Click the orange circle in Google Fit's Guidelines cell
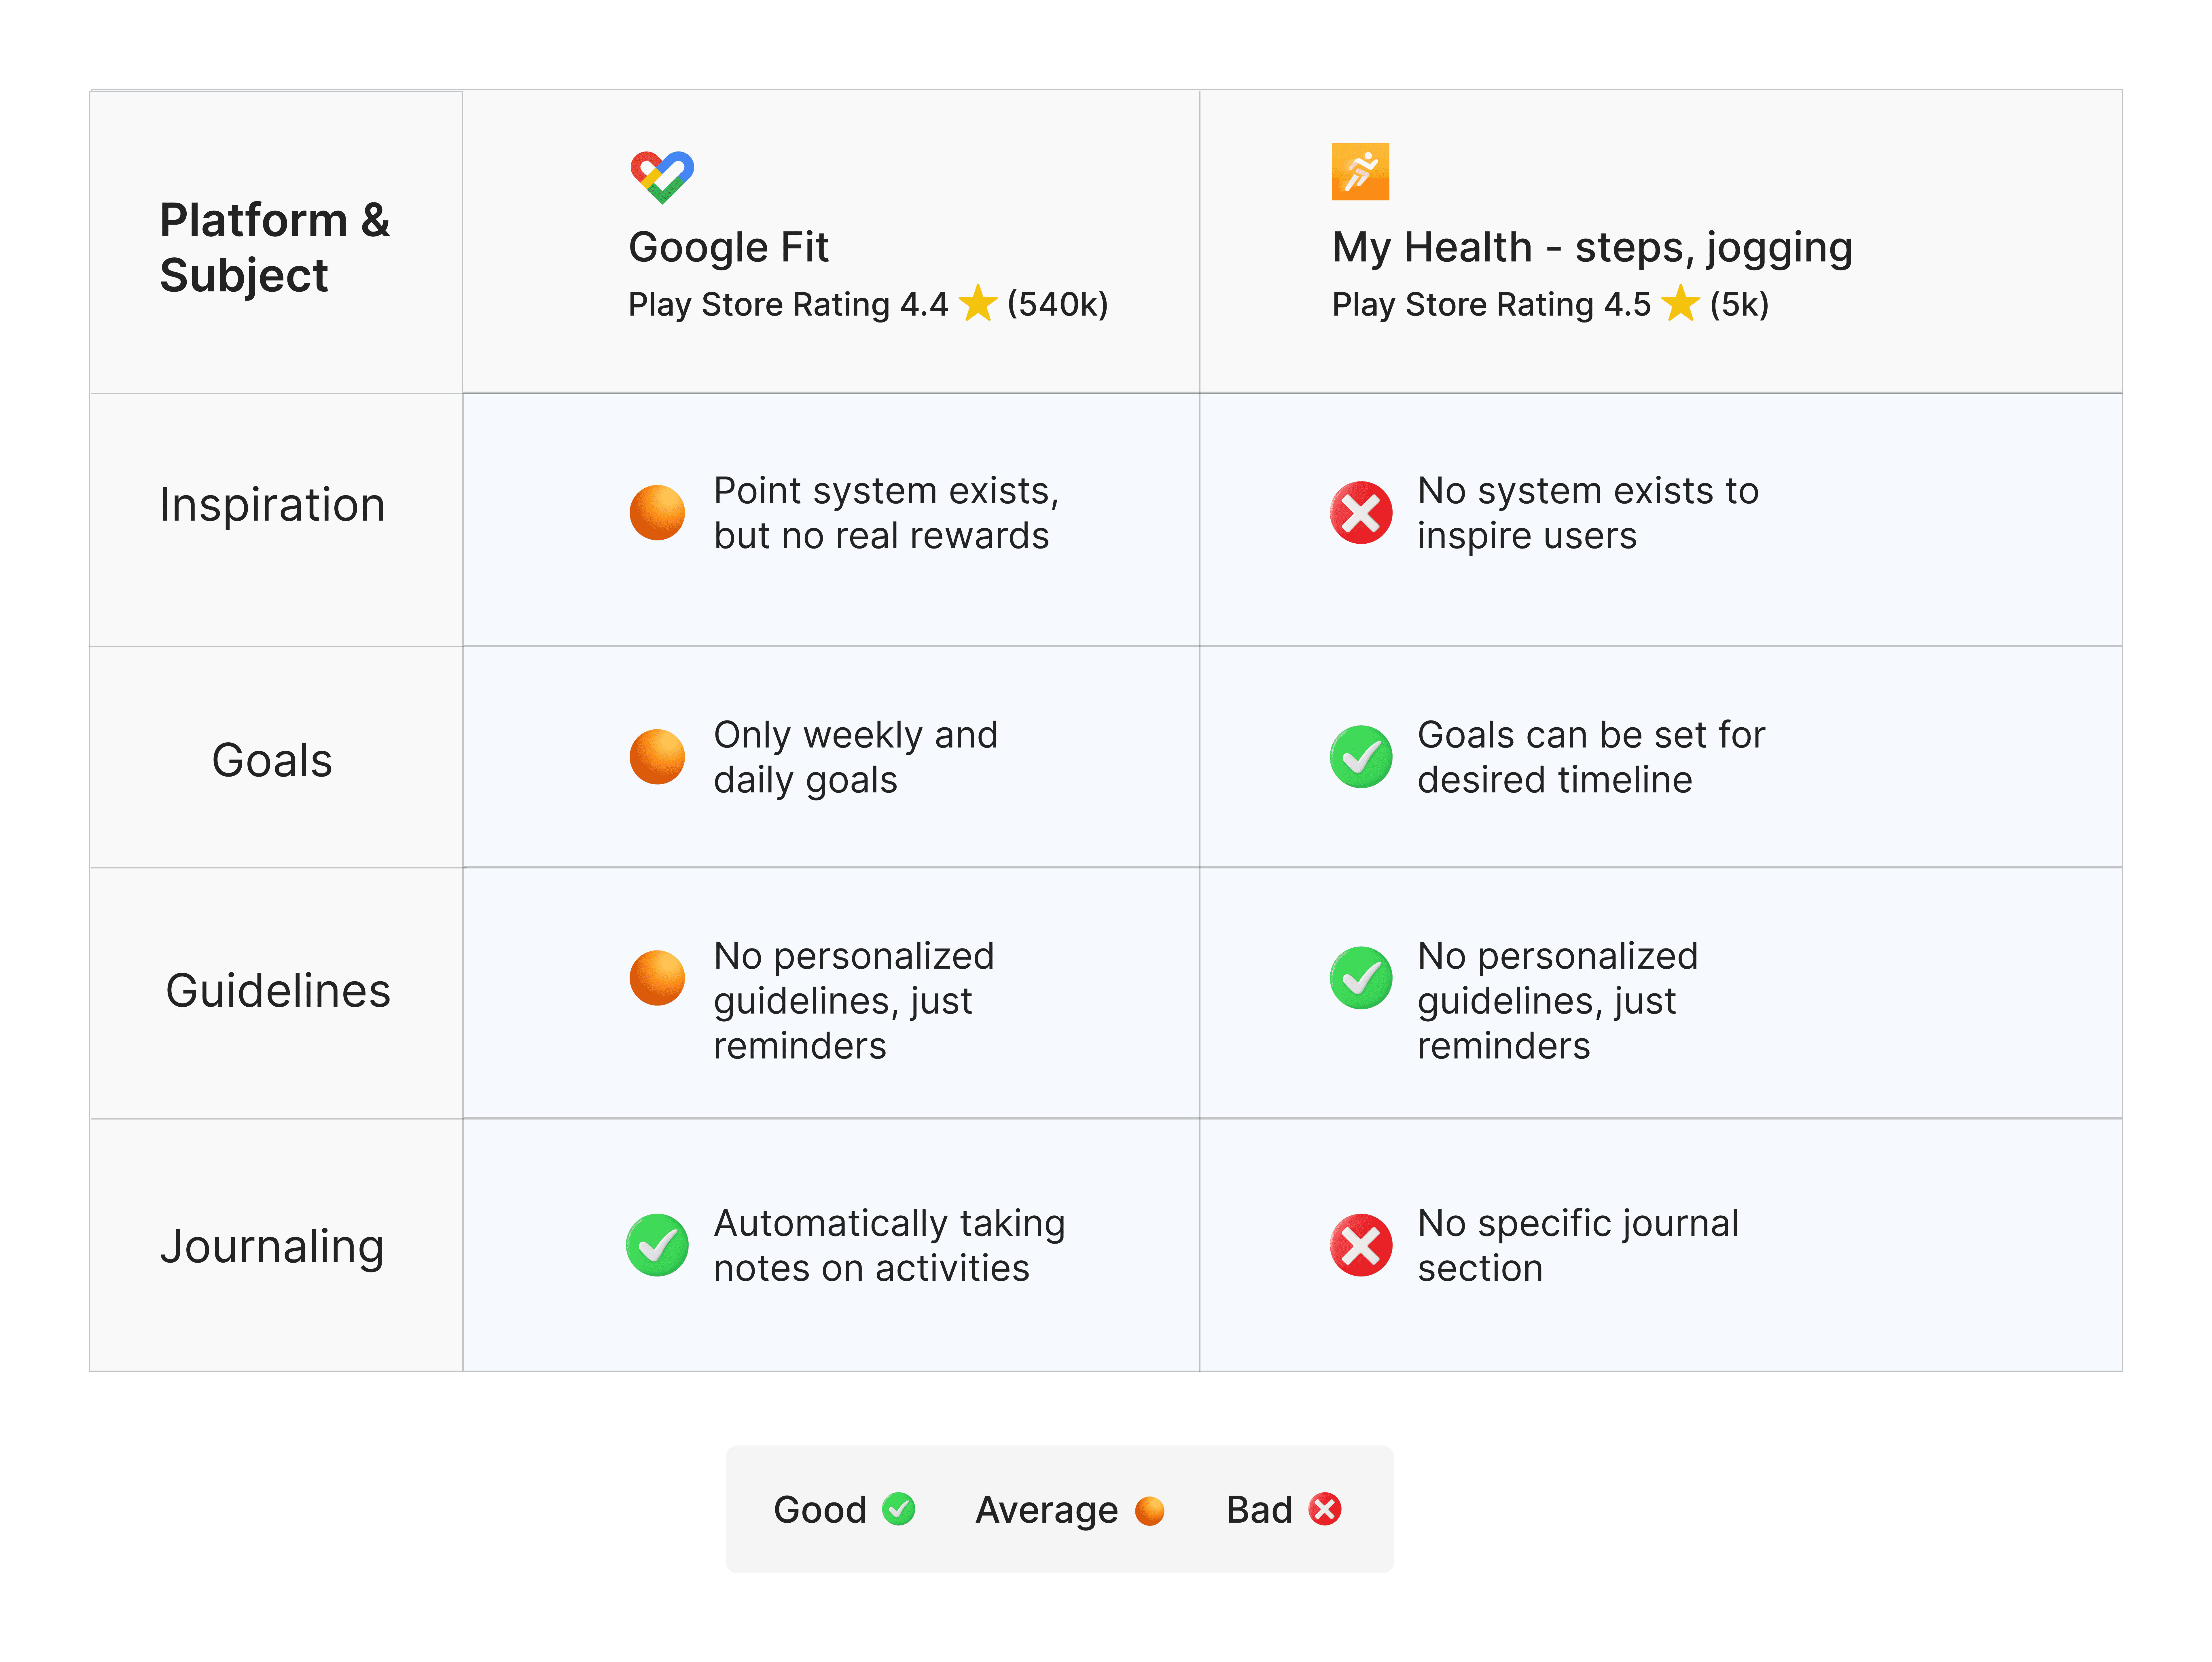Image resolution: width=2212 pixels, height=1662 pixels. point(657,978)
